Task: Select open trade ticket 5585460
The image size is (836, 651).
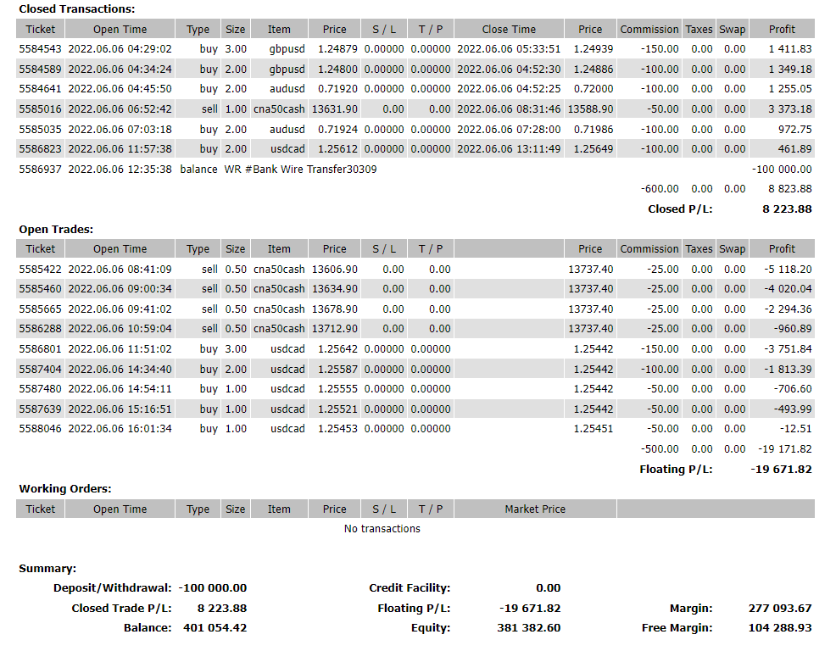Action: pos(40,289)
